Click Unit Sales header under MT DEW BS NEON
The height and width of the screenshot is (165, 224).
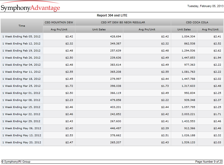click(x=99, y=29)
